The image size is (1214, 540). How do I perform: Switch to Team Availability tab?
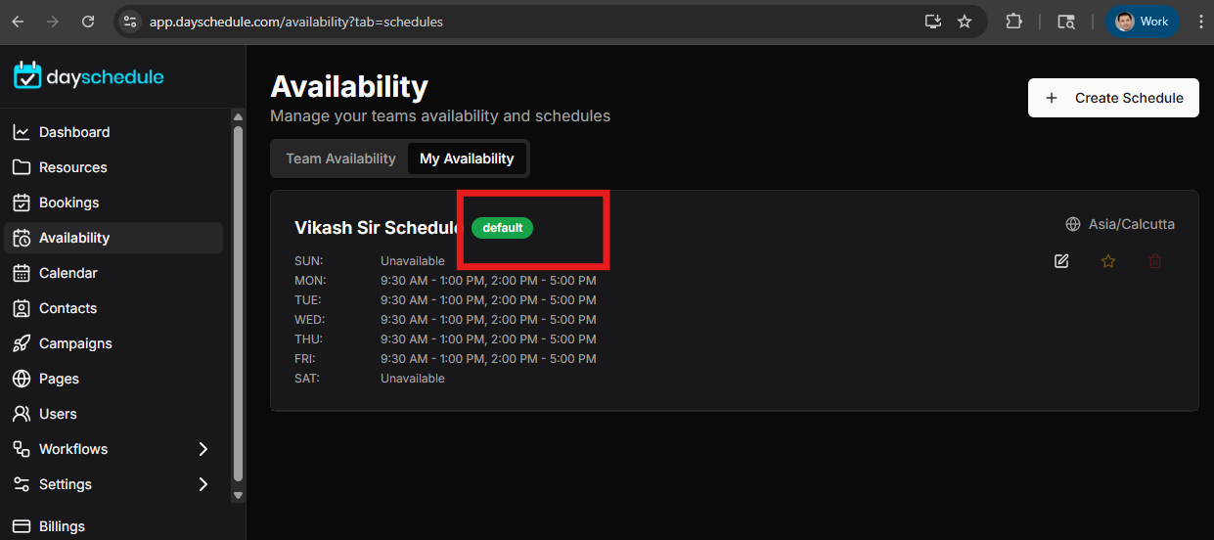(x=340, y=158)
